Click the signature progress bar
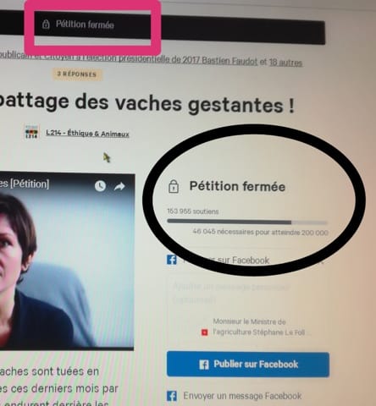376x406 pixels. pyautogui.click(x=247, y=222)
